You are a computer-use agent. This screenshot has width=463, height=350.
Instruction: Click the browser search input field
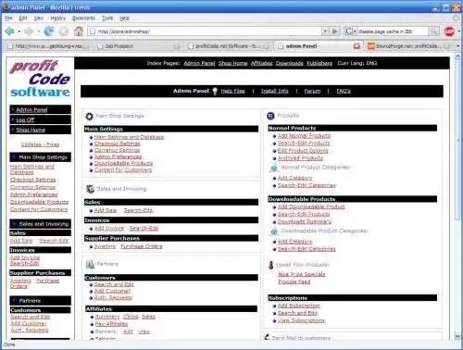tap(393, 31)
